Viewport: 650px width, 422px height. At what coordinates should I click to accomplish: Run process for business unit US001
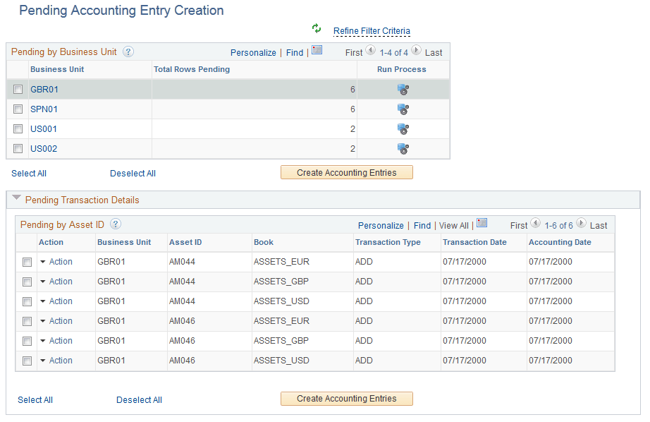point(403,129)
